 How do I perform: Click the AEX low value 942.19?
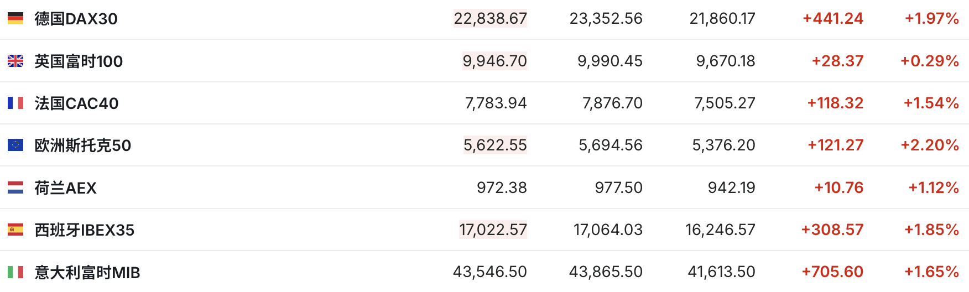tap(731, 188)
